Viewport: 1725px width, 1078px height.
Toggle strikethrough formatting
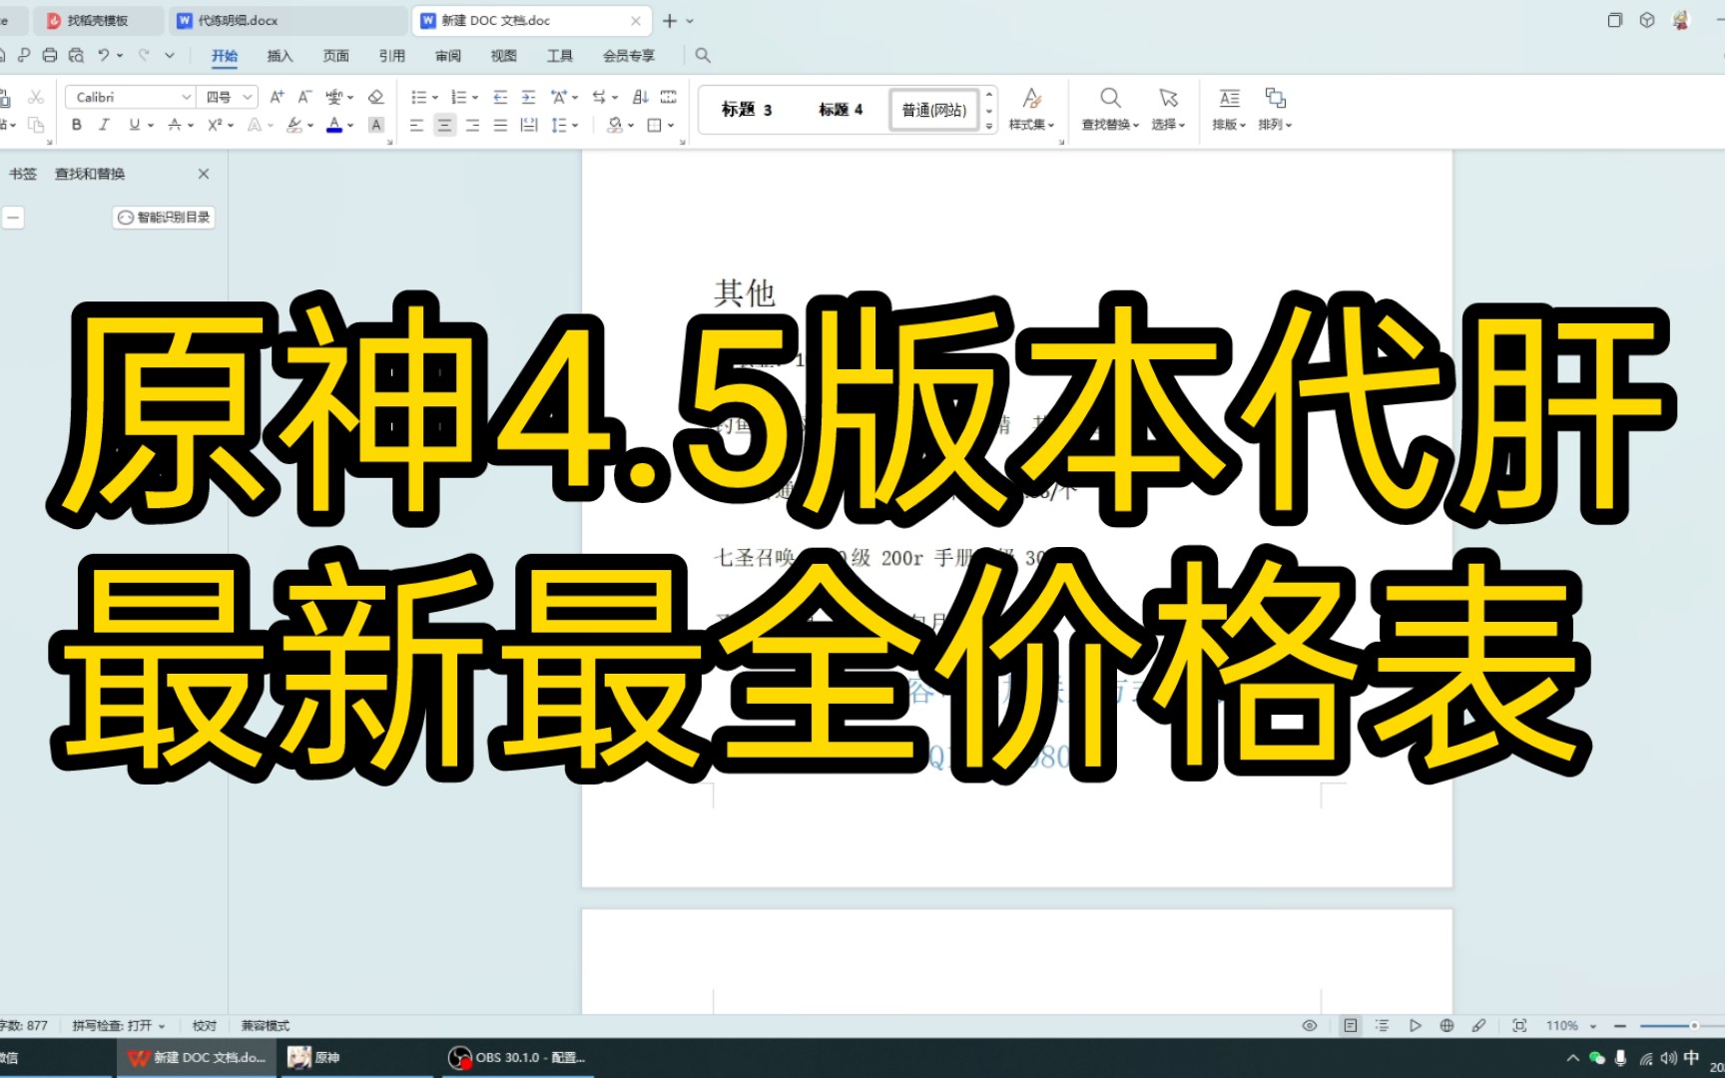pyautogui.click(x=175, y=125)
